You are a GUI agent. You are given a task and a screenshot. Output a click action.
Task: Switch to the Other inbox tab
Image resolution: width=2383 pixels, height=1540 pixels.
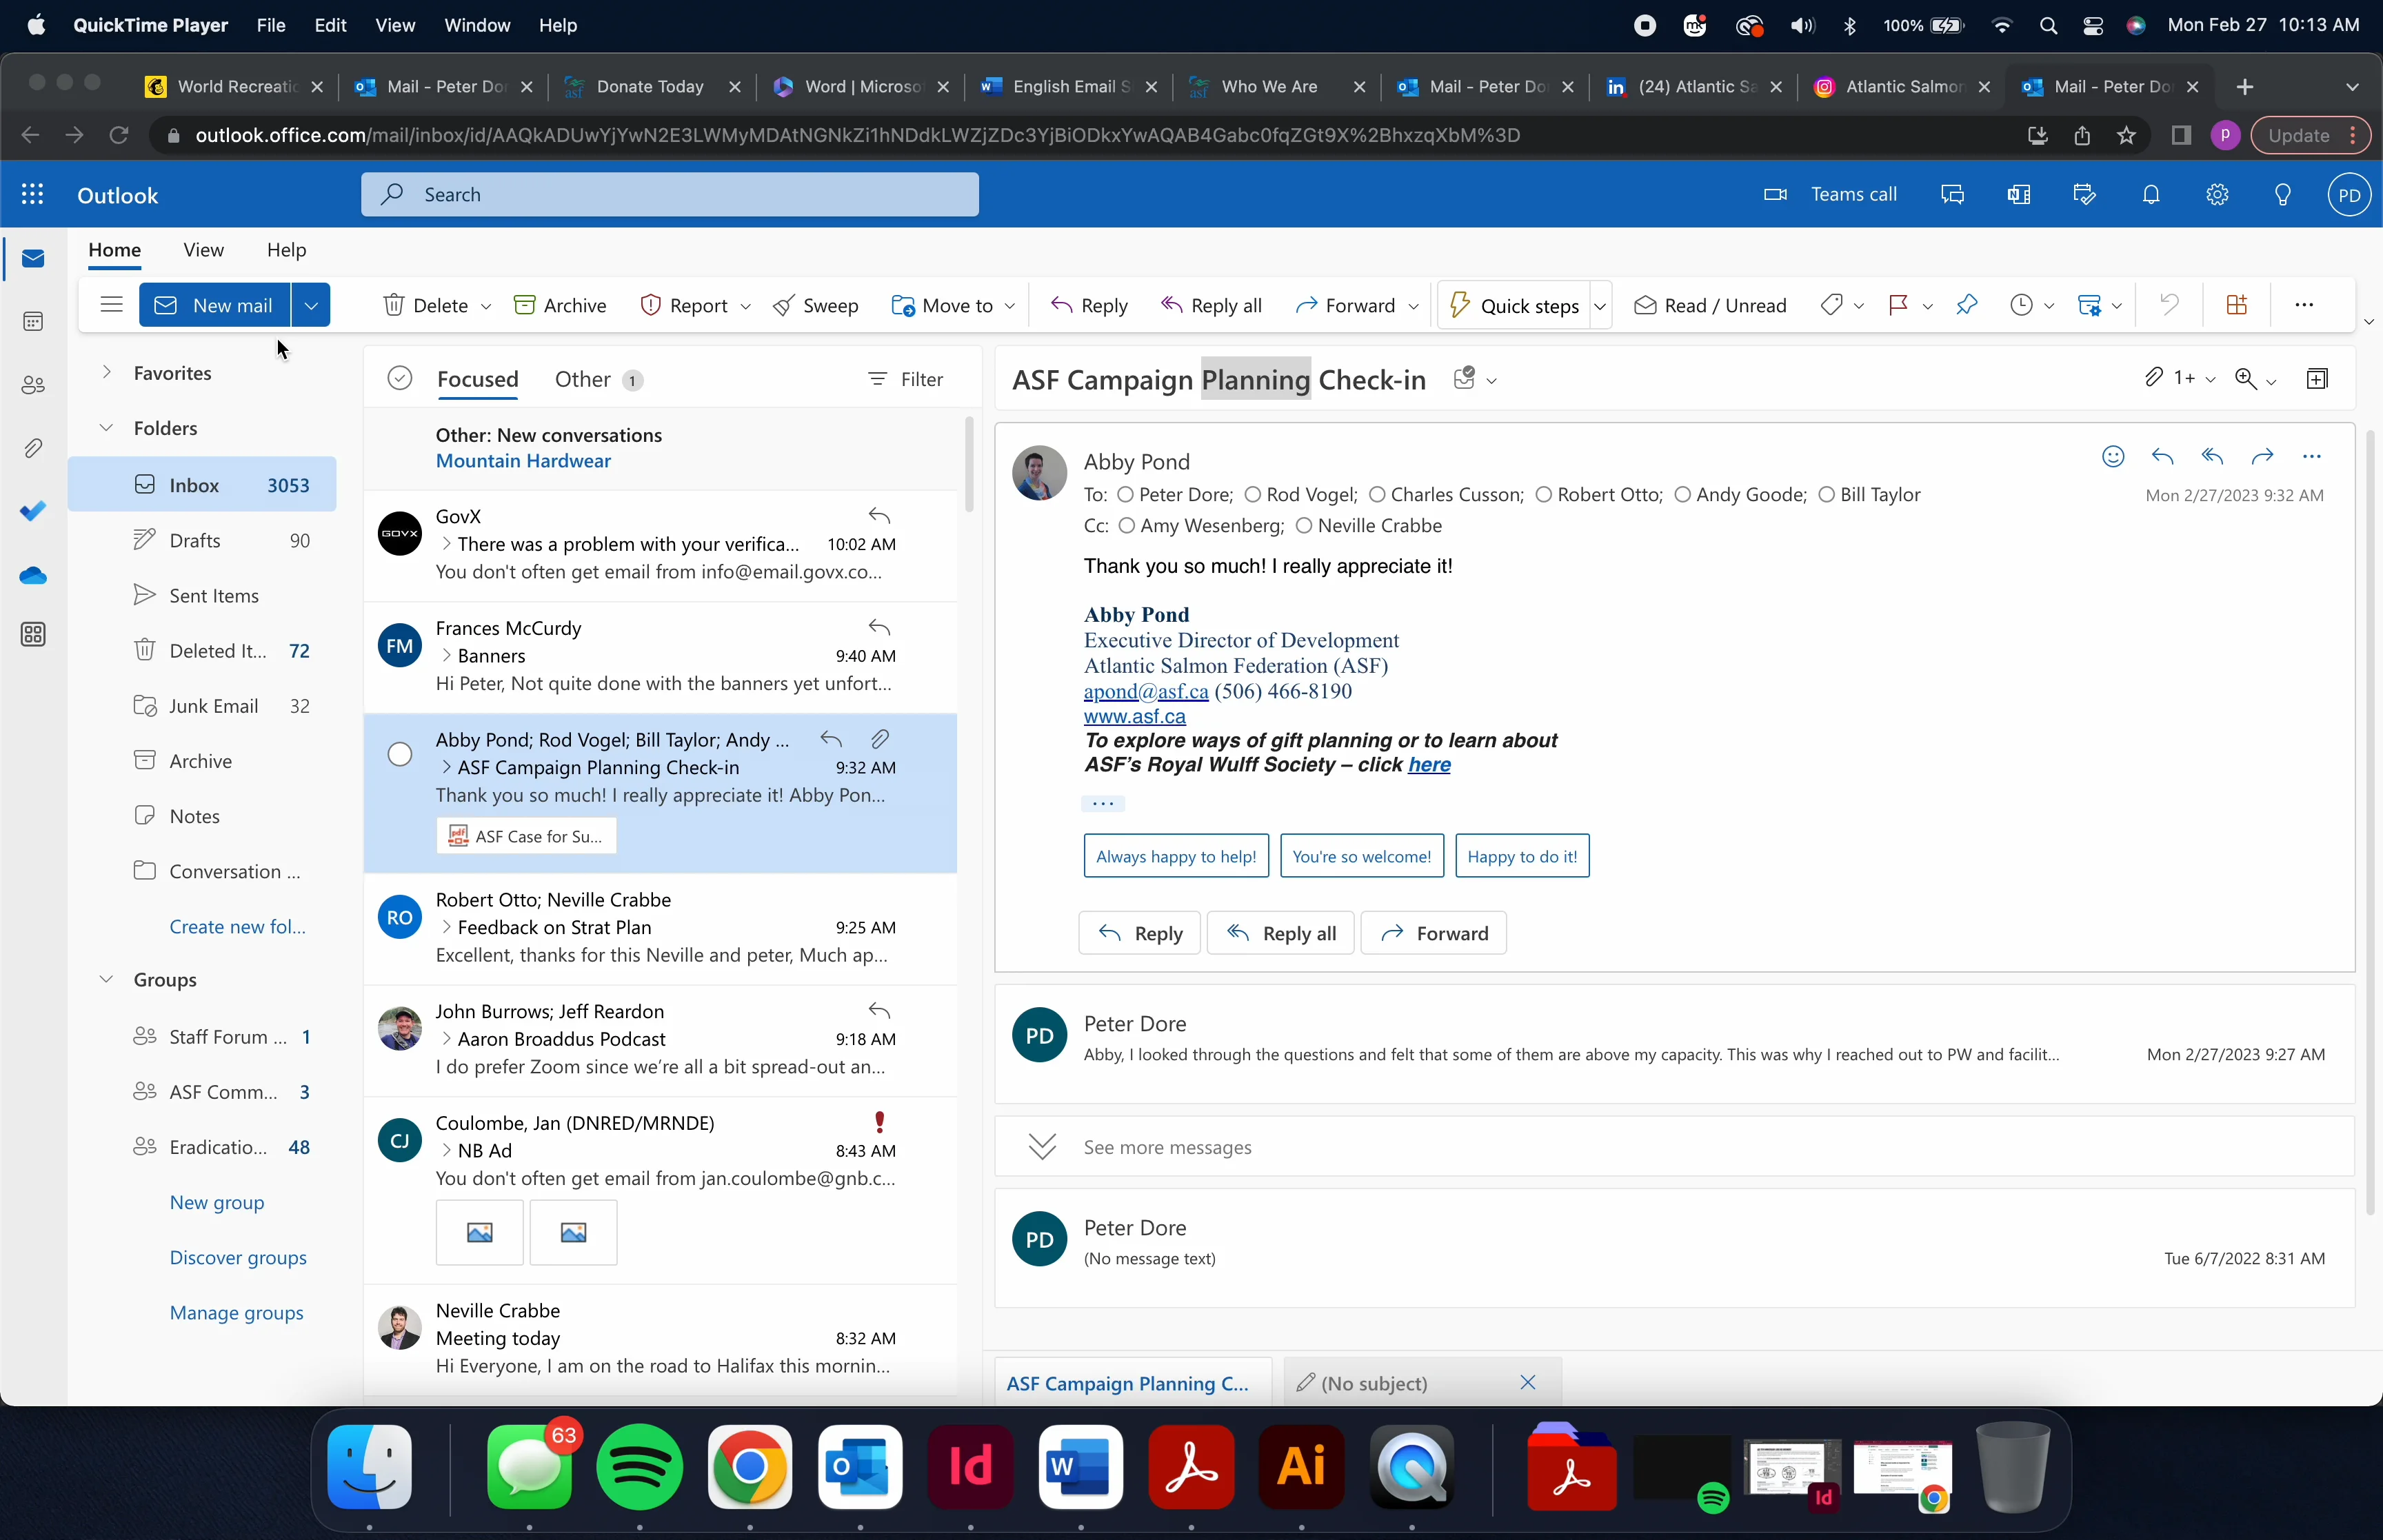tap(583, 380)
